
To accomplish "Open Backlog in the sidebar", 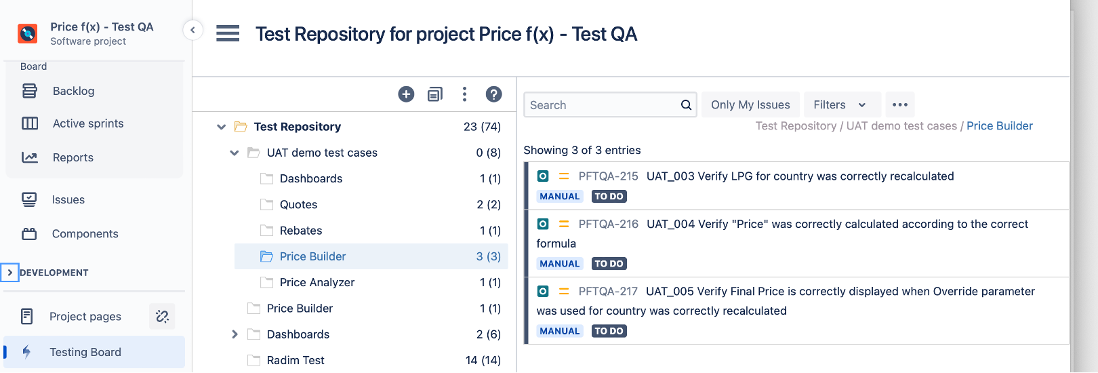I will click(73, 91).
